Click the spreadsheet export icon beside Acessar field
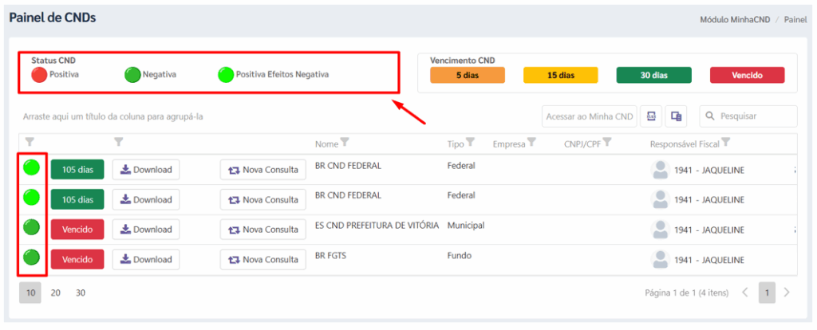Screen dimensions: 817x330 pos(651,116)
